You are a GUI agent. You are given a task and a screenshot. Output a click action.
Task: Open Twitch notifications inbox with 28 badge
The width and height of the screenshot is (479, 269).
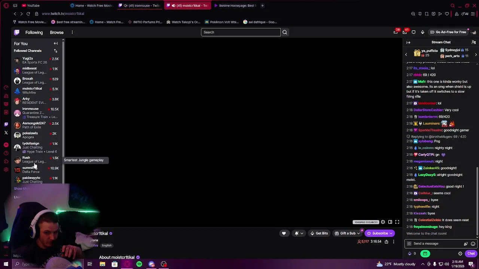click(x=396, y=32)
